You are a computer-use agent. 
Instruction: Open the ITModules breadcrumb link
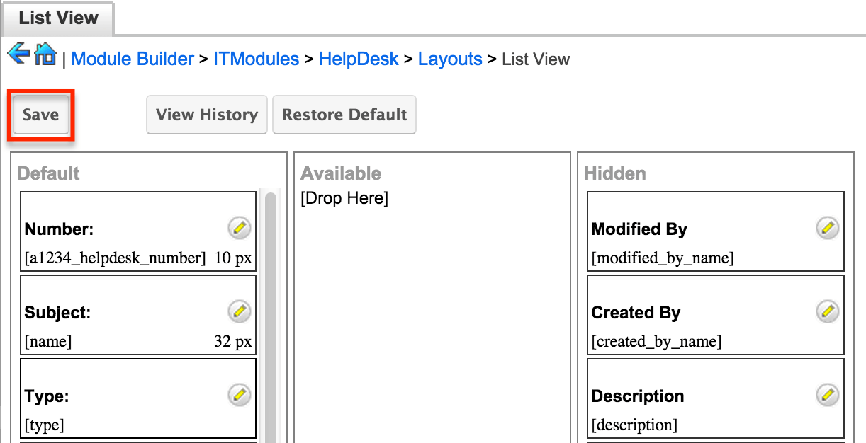point(256,59)
